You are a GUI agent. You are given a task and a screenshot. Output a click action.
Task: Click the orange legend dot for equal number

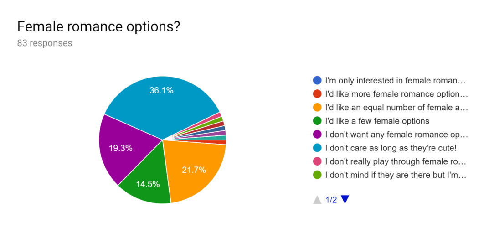317,108
